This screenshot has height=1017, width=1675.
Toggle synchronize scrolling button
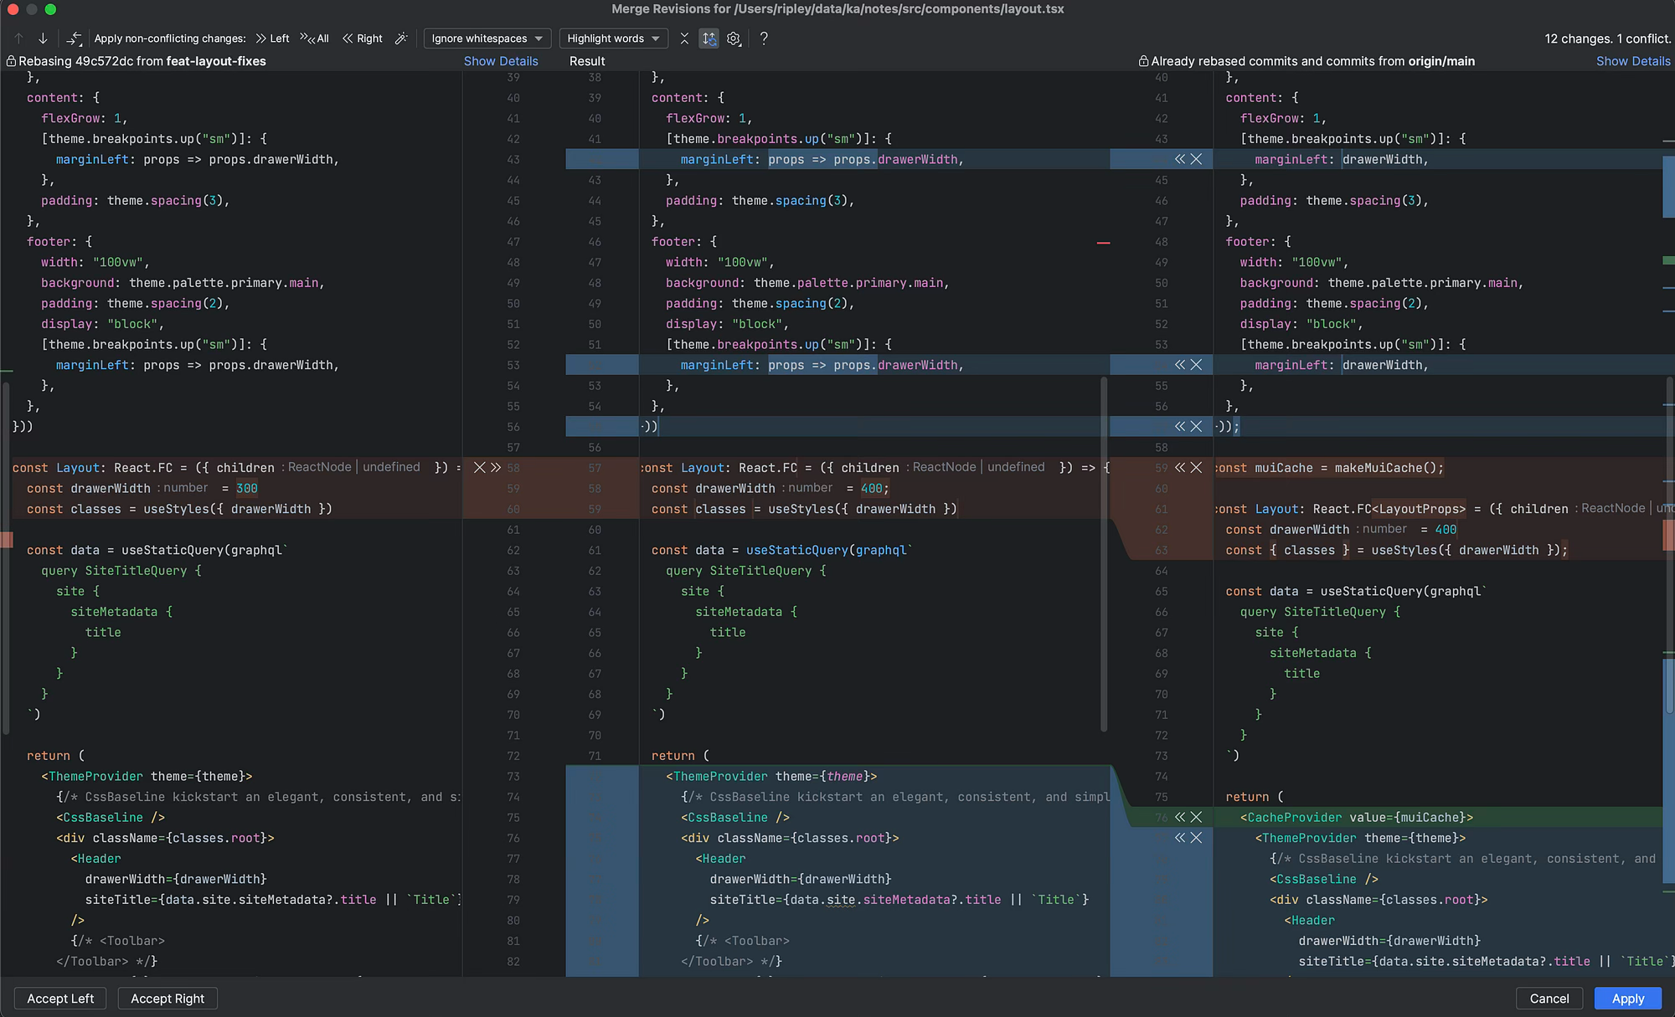[x=709, y=39]
